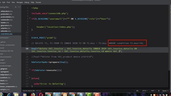Image resolution: width=171 pixels, height=96 pixels.
Task: Expand the pages folder
Action: click(2, 60)
